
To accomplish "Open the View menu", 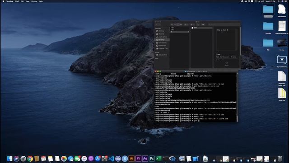I will 28,1.
